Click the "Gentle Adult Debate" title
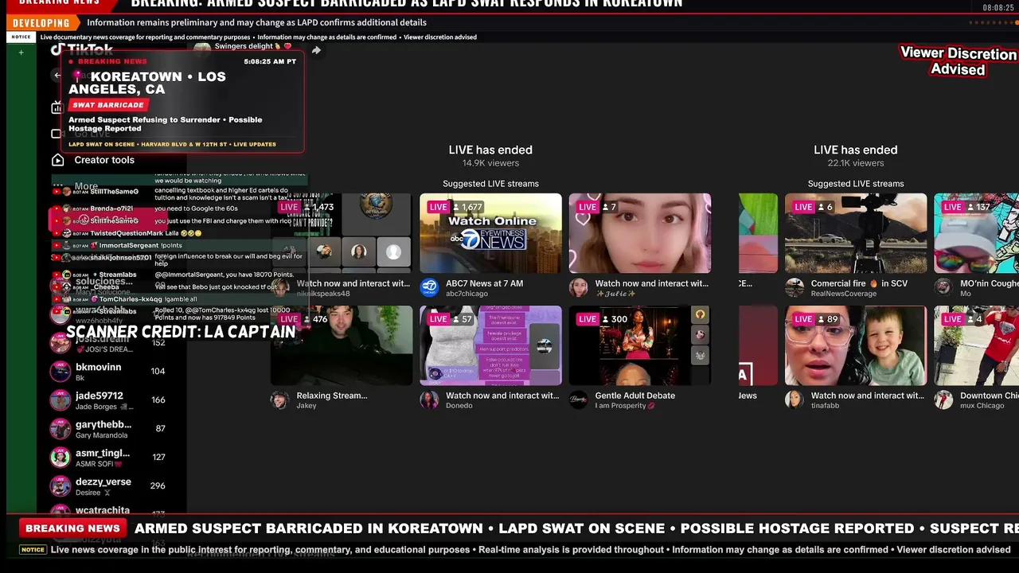 coord(635,396)
